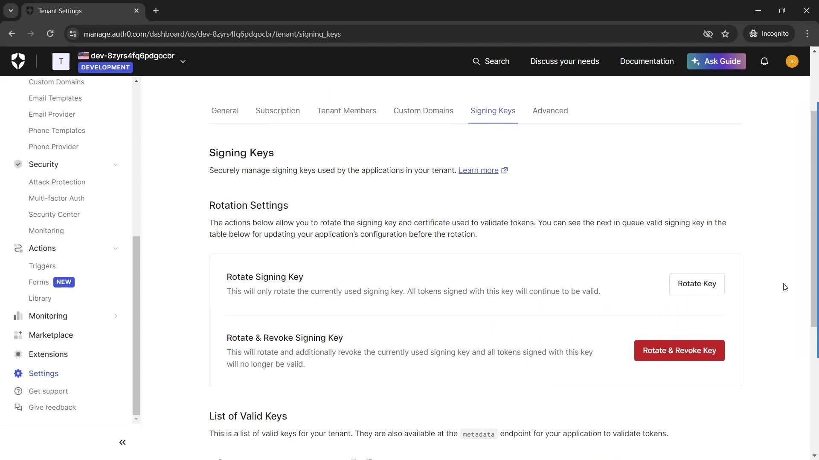Reload the page
The width and height of the screenshot is (819, 460).
[x=50, y=34]
